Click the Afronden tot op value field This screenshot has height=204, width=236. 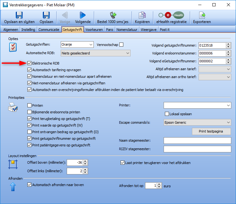click(151, 186)
